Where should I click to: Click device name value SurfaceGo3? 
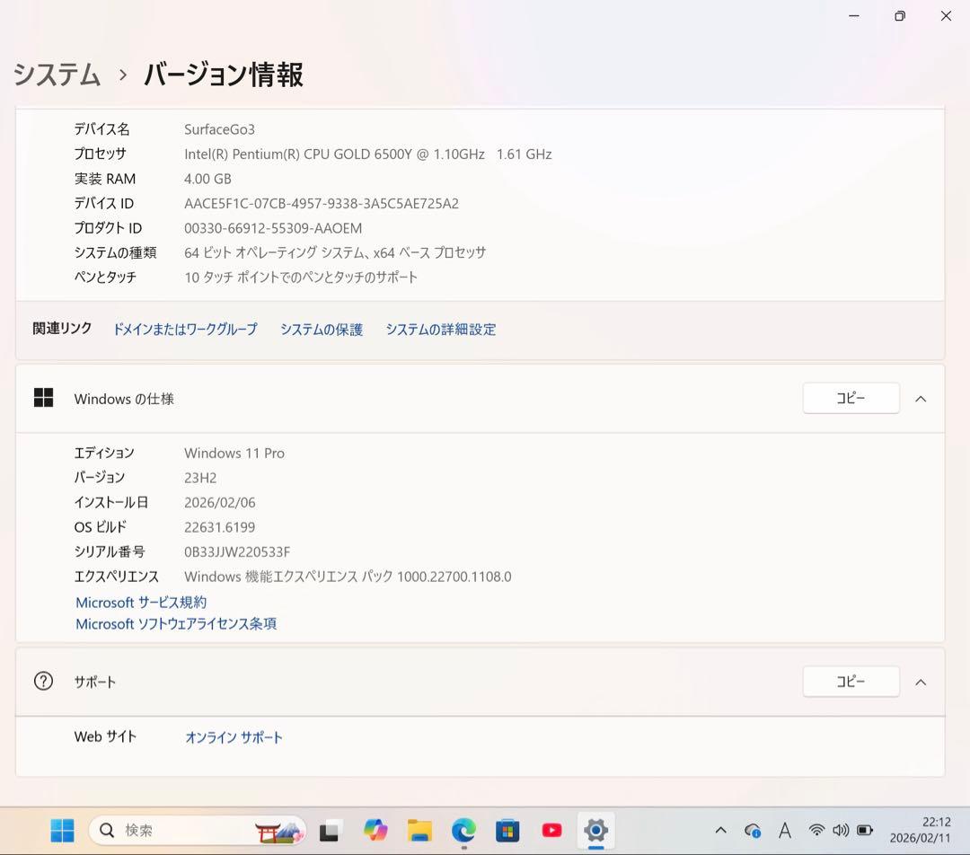[x=220, y=129]
